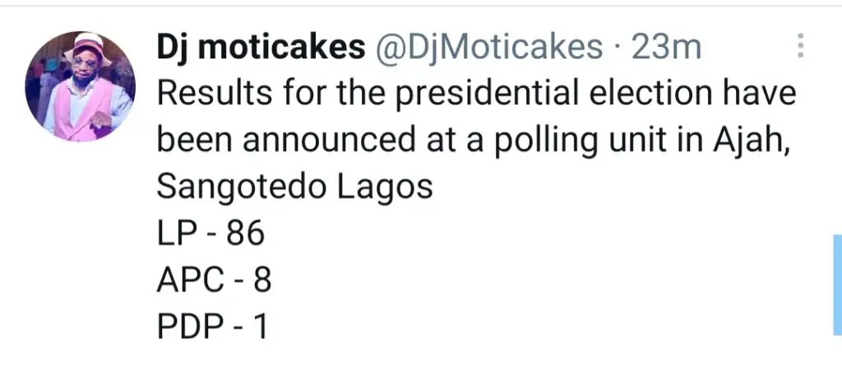Click the hat in the profile avatar
The image size is (842, 371).
coord(81,45)
